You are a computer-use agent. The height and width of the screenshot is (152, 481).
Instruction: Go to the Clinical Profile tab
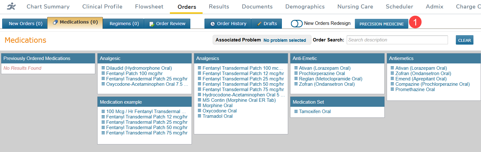coord(102,7)
